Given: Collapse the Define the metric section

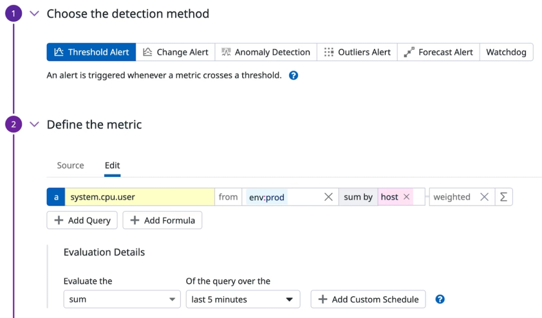Looking at the screenshot, I should (x=34, y=124).
